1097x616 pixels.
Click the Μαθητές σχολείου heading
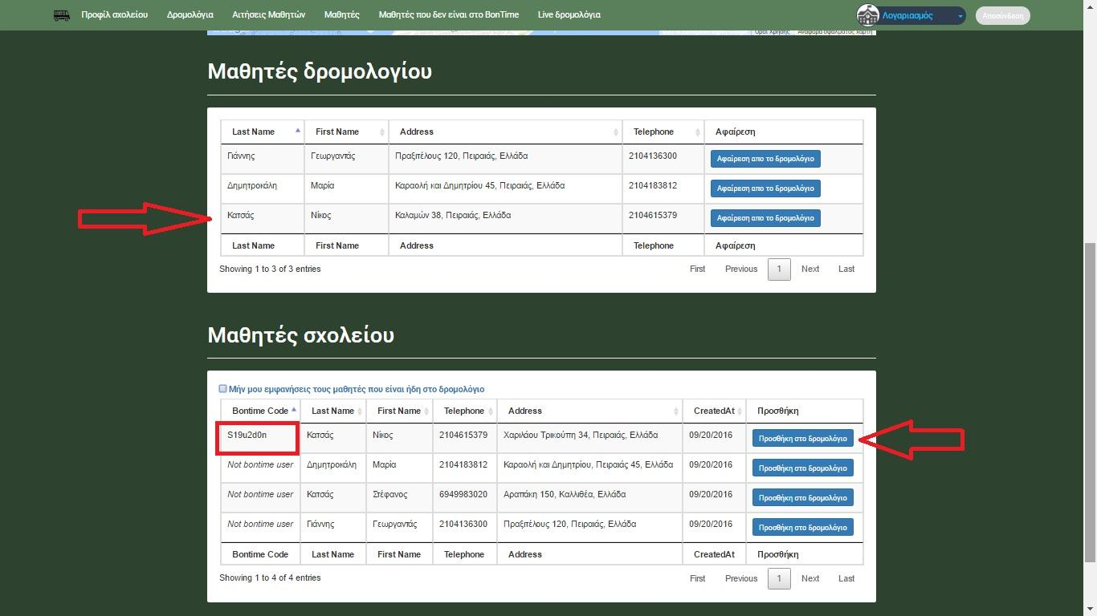(x=300, y=334)
